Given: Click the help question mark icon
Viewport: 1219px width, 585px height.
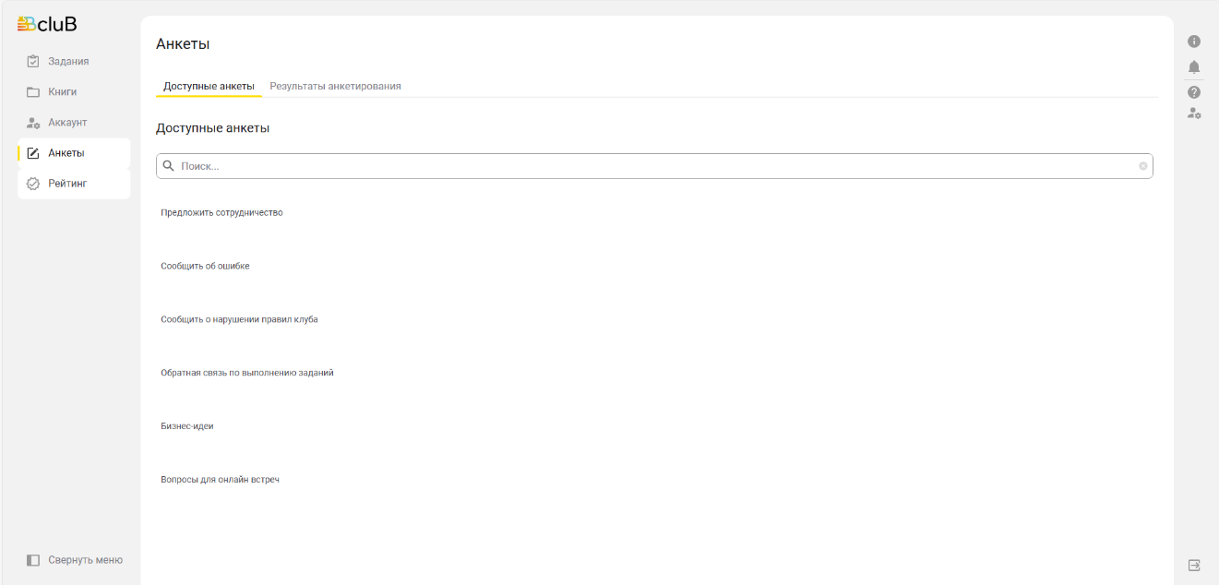Looking at the screenshot, I should (1193, 92).
